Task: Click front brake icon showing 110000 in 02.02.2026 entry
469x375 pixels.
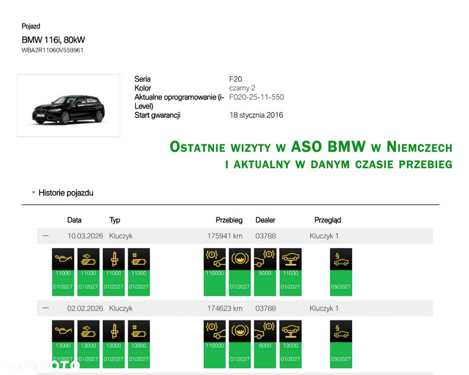Action: click(215, 331)
